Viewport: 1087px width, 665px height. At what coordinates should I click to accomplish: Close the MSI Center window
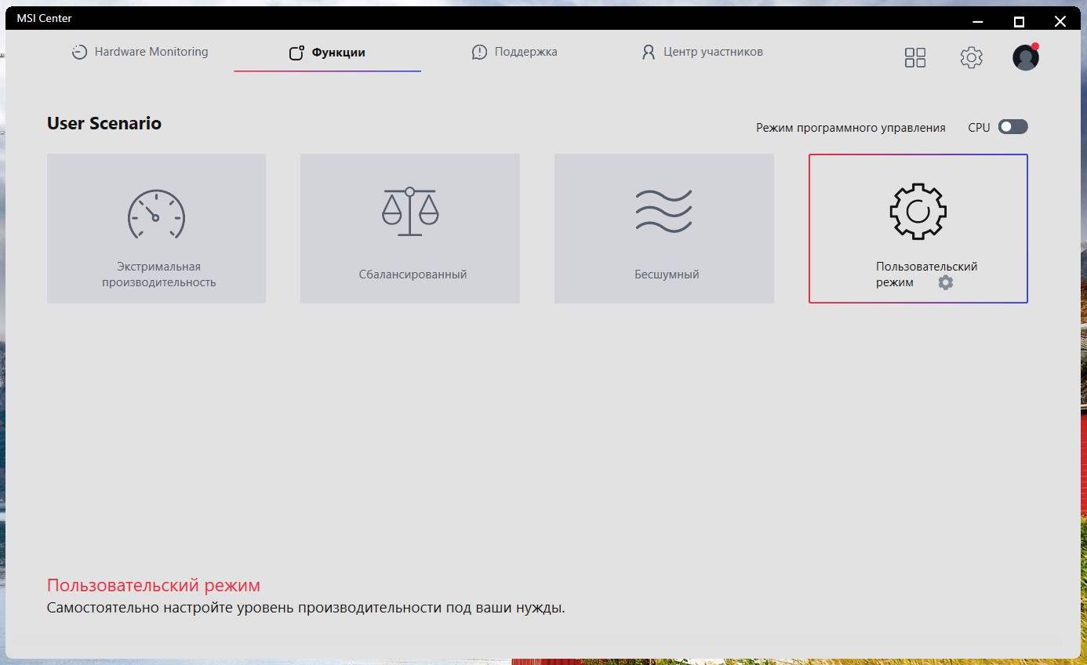(1060, 21)
